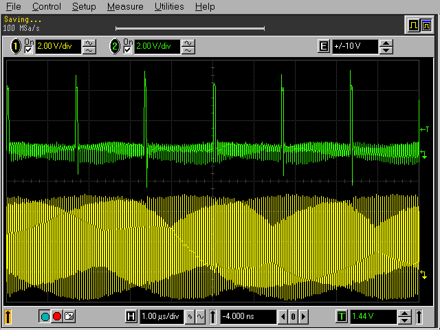The image size is (440, 330).
Task: Toggle channel 1 On checkbox
Action: coord(29,50)
